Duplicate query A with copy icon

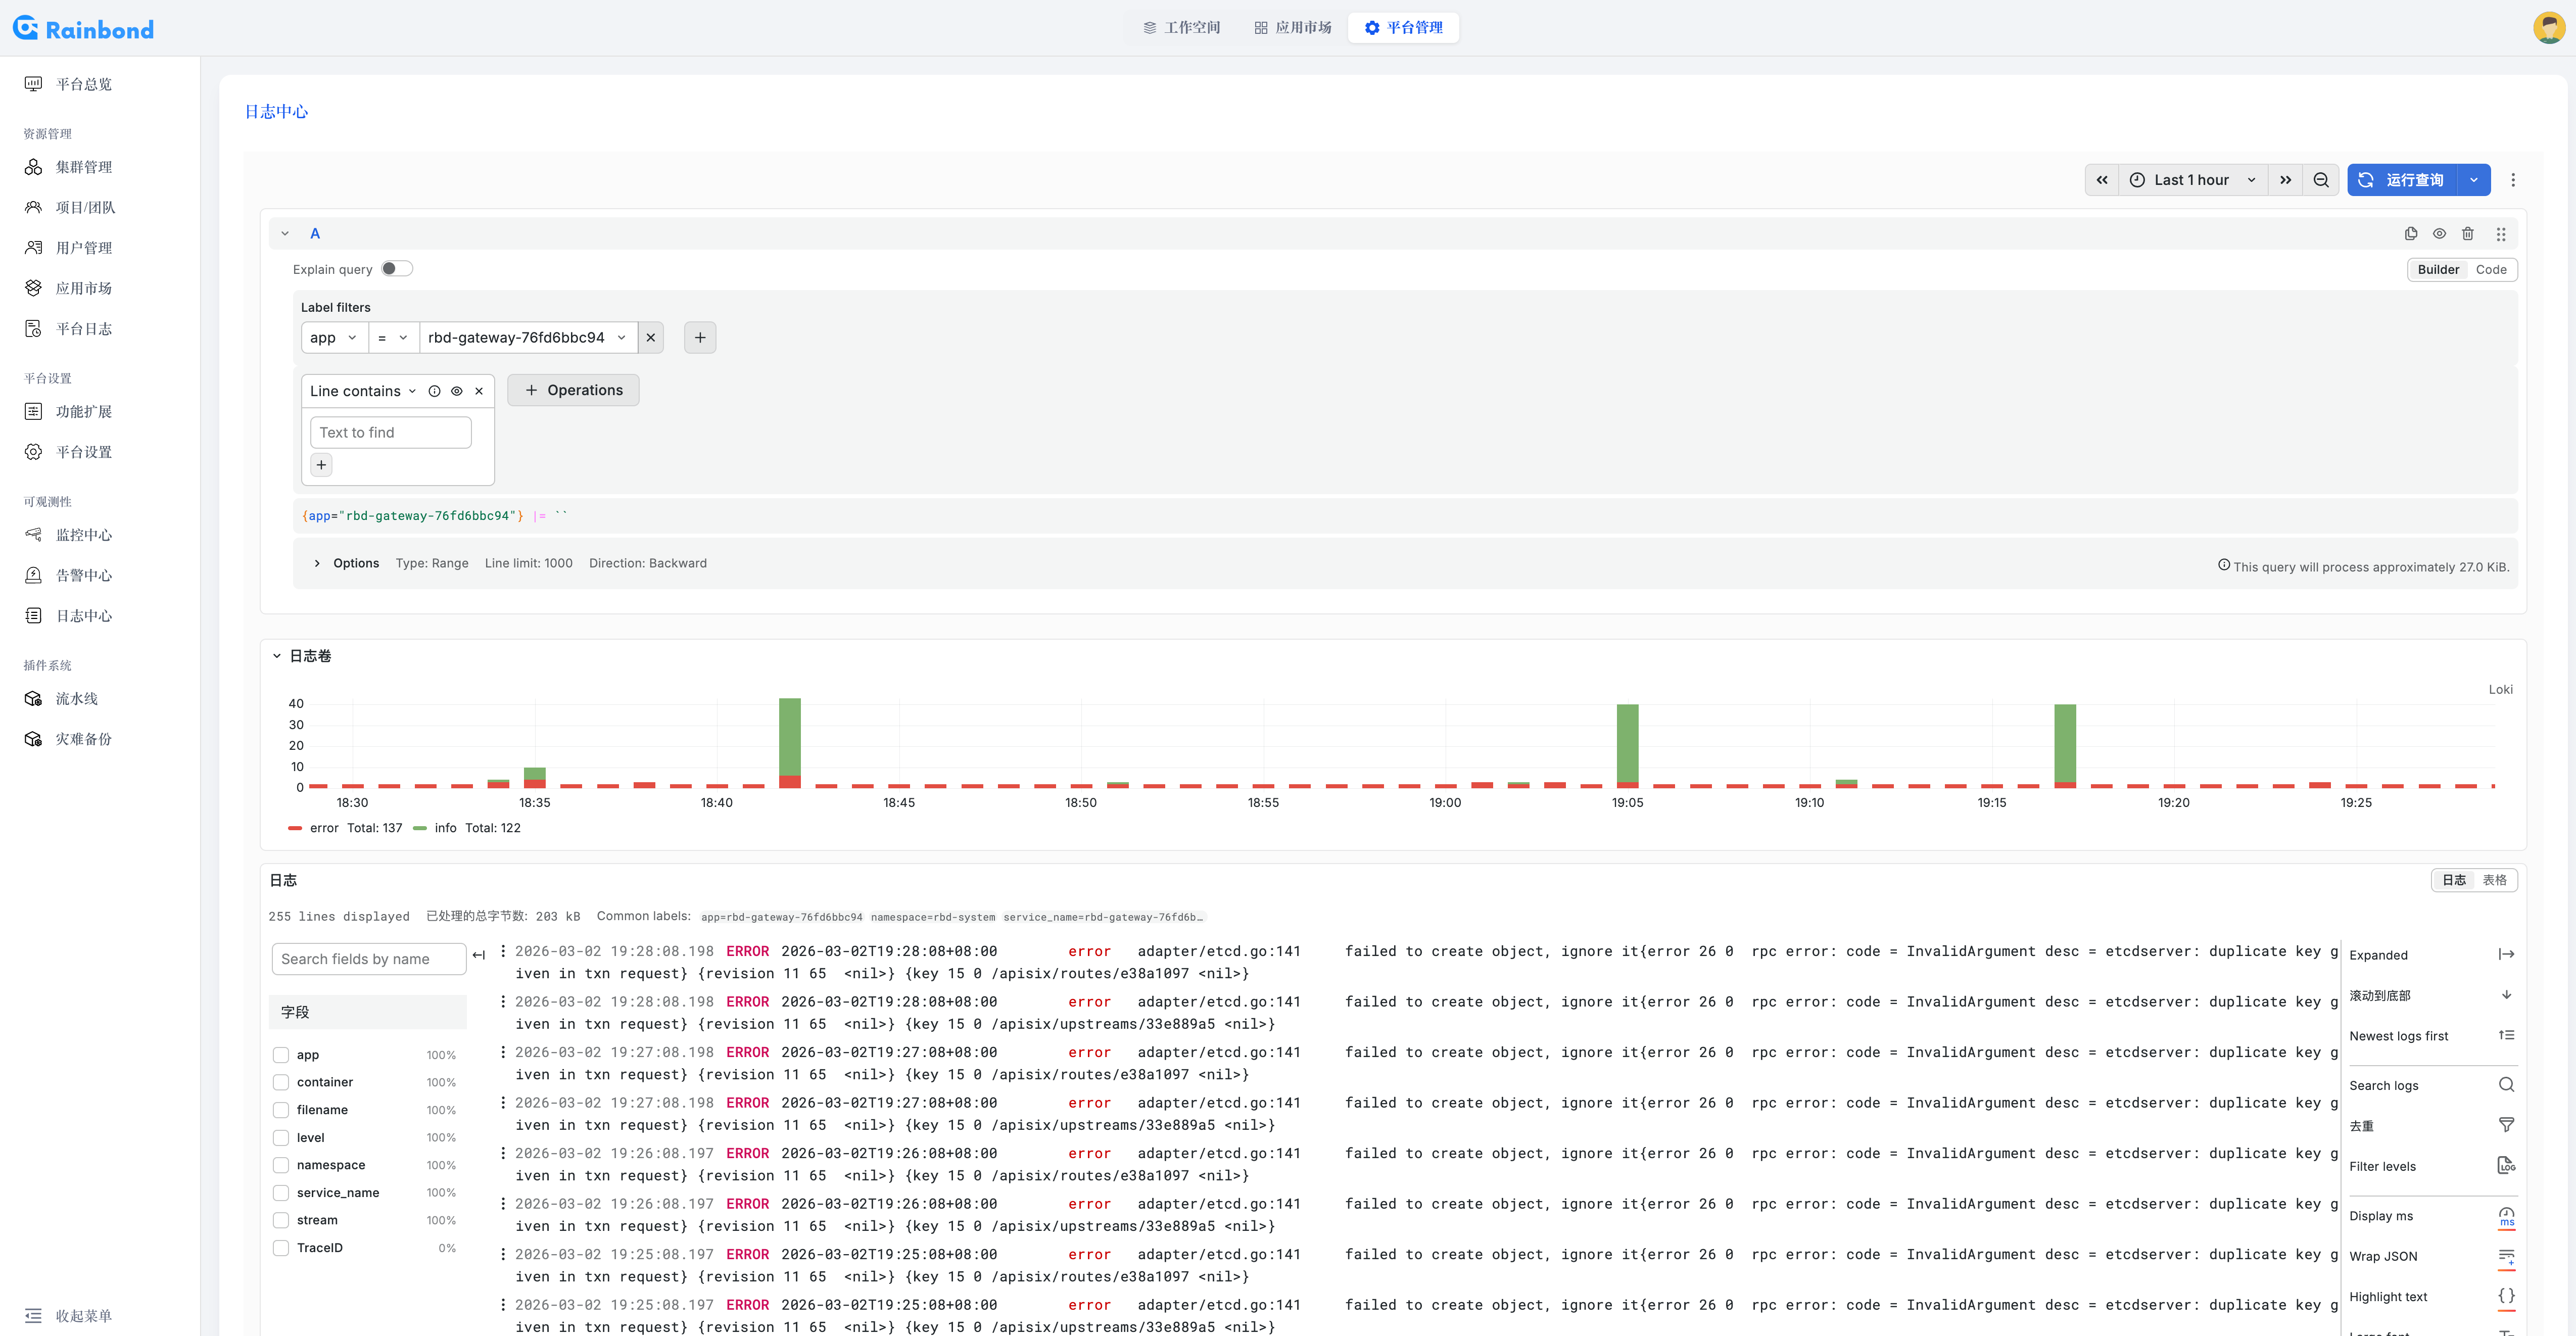click(x=2410, y=234)
